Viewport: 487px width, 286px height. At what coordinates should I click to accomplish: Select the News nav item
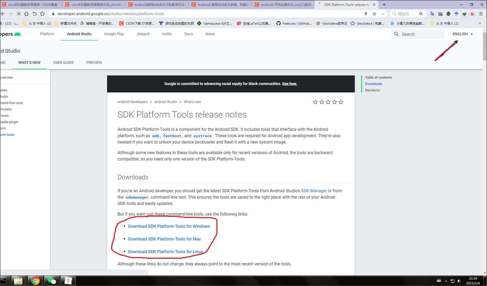click(210, 34)
